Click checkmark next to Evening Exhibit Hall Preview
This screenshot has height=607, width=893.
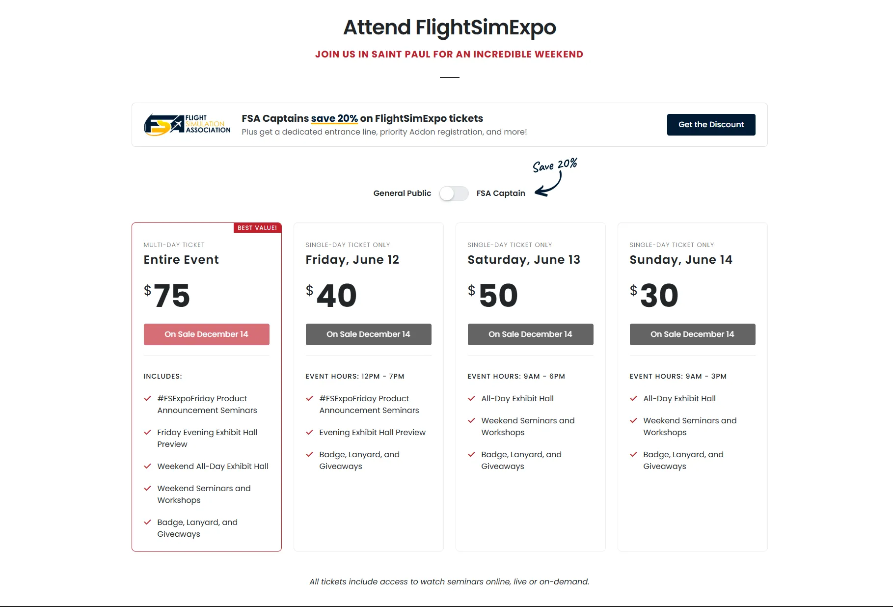tap(309, 432)
